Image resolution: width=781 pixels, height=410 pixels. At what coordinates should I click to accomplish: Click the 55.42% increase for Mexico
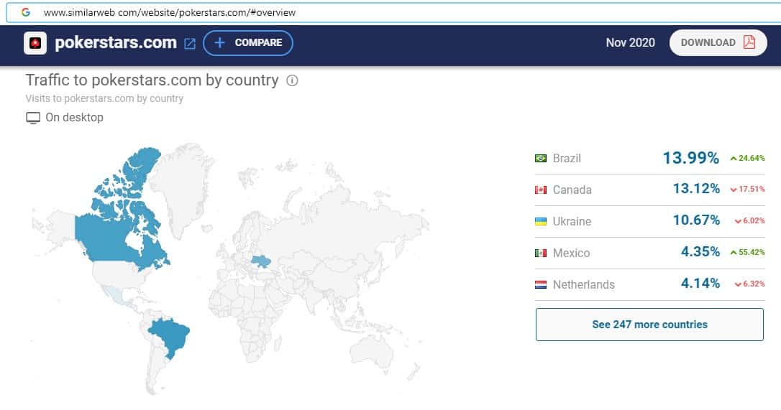pyautogui.click(x=748, y=252)
